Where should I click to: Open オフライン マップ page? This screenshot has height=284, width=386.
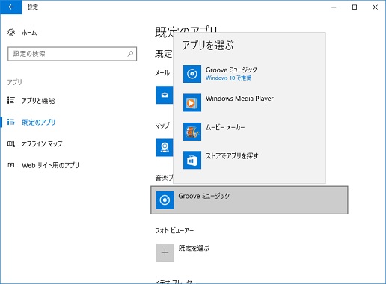[x=42, y=143]
